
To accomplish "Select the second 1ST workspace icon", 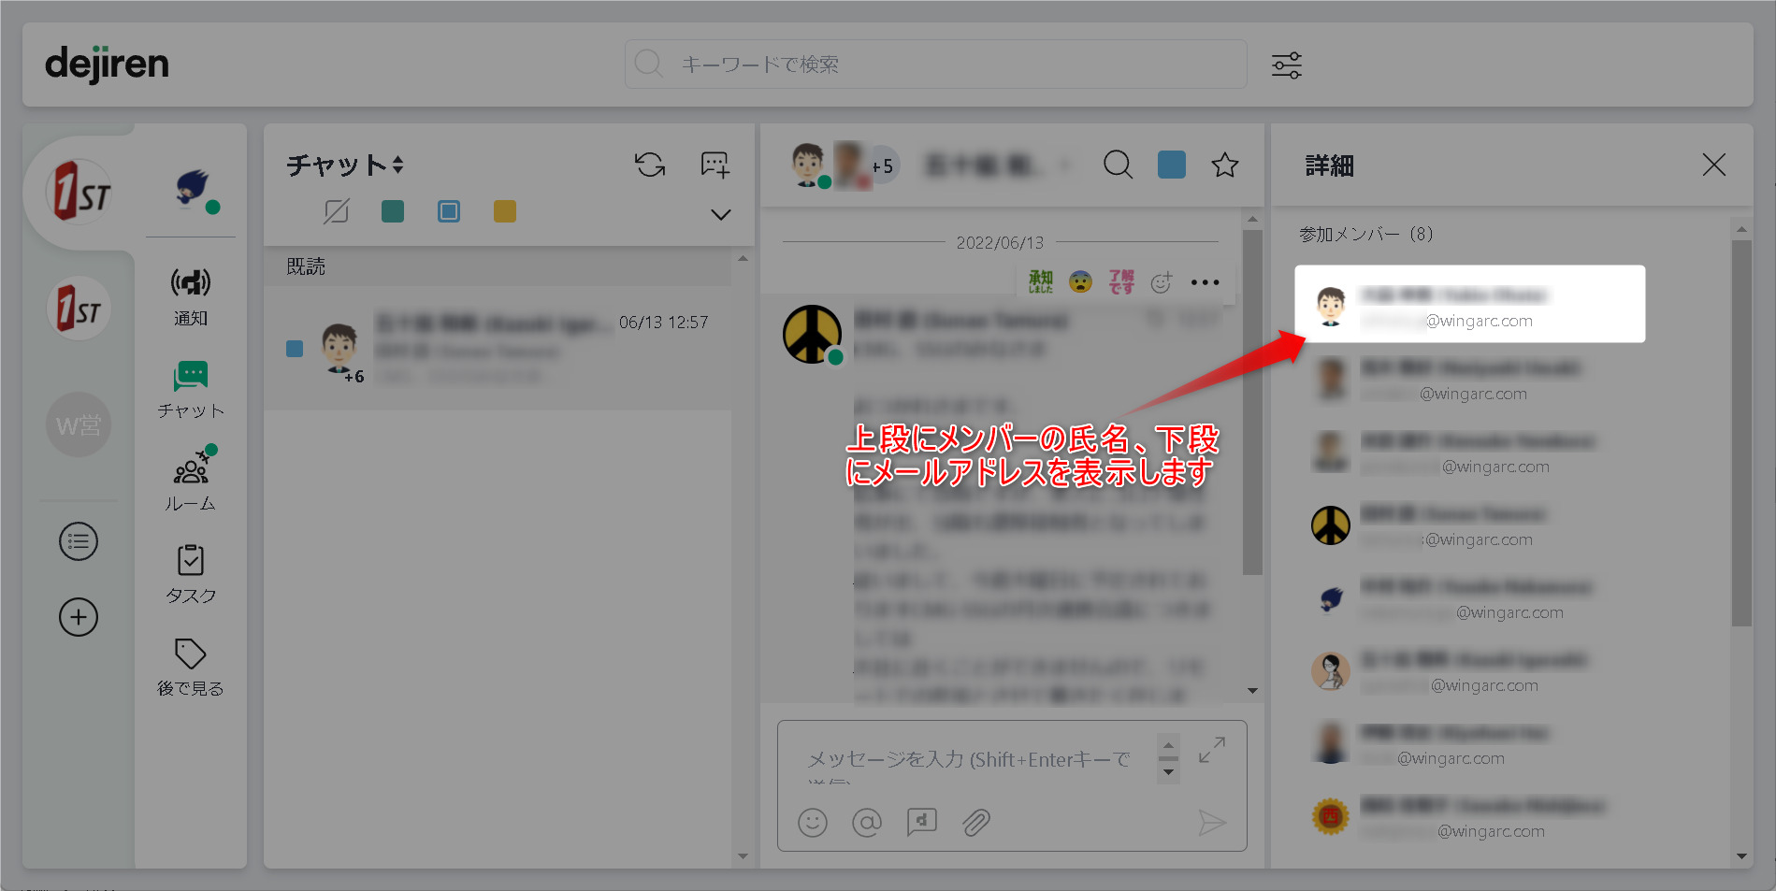I will coord(79,308).
